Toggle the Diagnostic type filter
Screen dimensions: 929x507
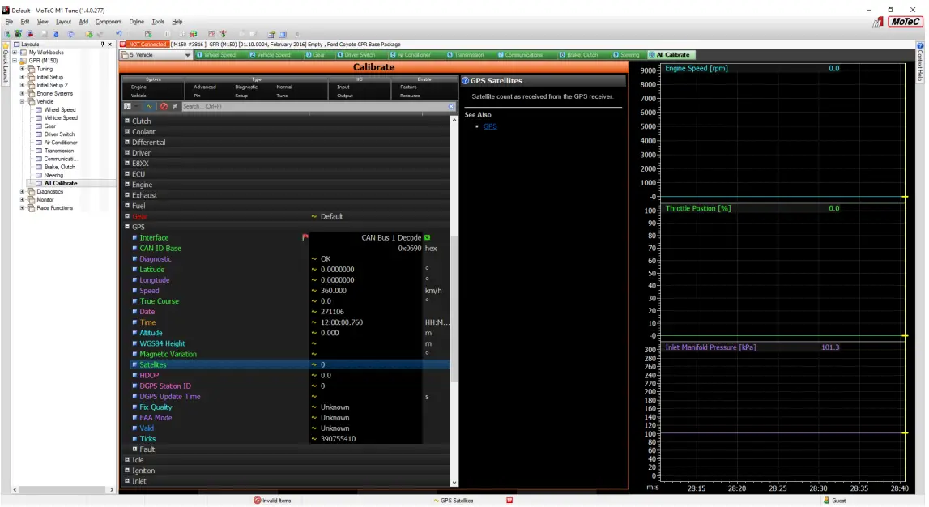click(246, 87)
